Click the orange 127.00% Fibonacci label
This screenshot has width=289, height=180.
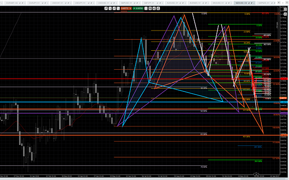point(276,158)
